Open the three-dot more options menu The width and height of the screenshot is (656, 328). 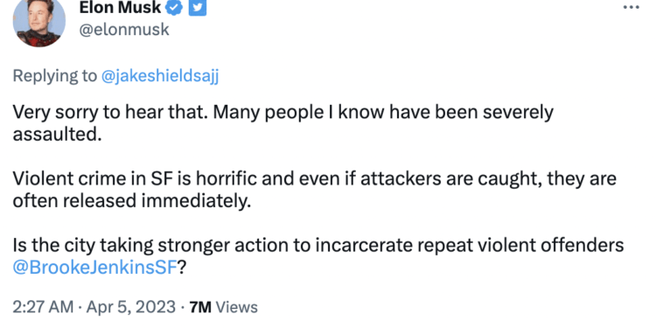(632, 8)
